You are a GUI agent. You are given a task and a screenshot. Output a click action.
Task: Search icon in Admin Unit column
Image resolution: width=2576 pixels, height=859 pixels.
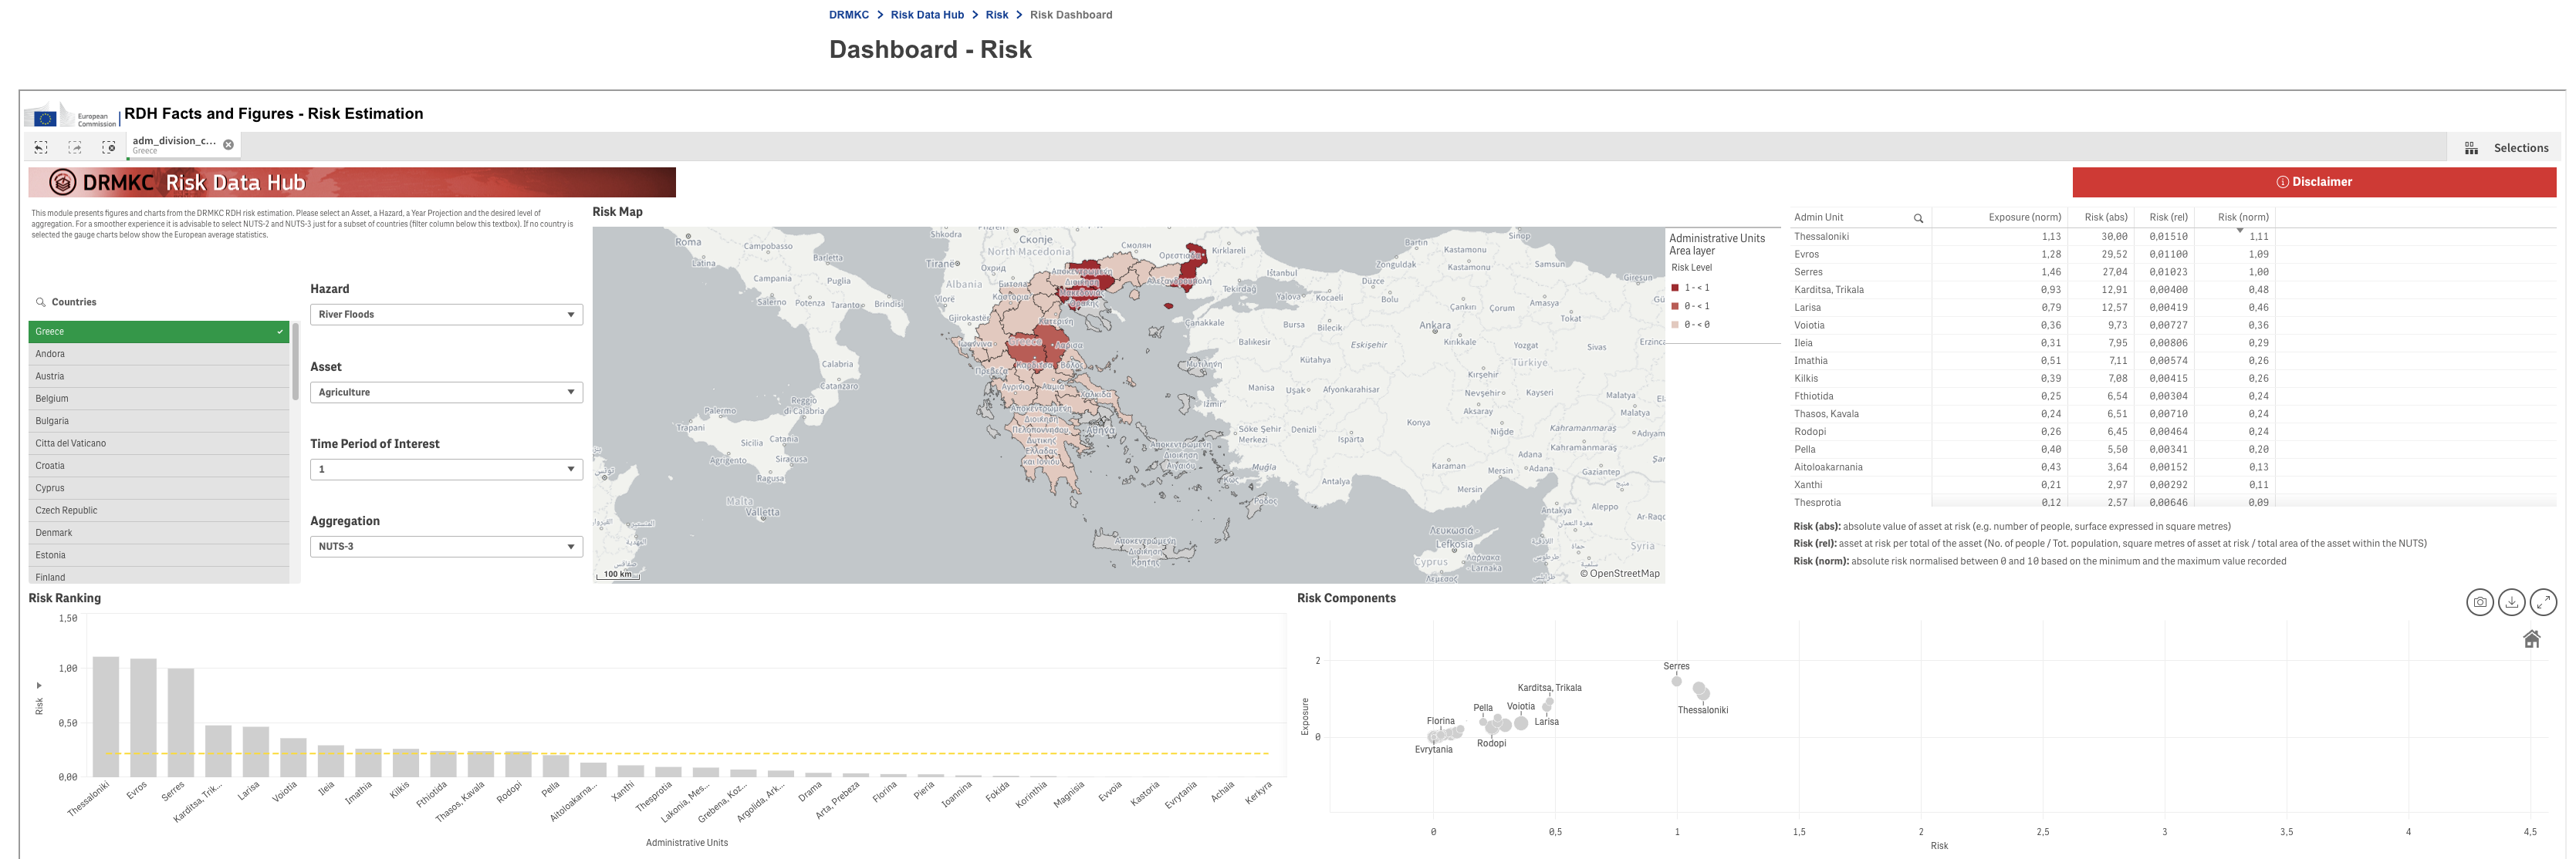1918,217
